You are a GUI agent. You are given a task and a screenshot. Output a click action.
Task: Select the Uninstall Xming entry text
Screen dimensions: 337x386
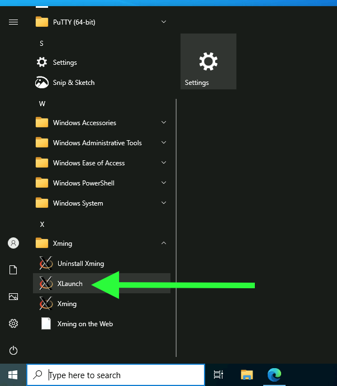tap(80, 264)
